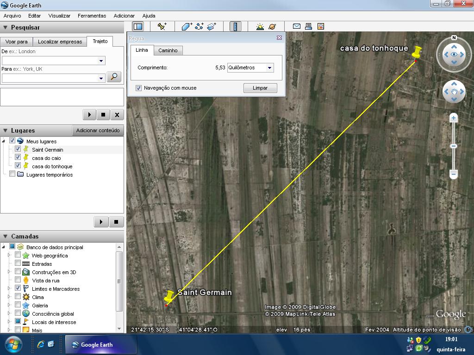This screenshot has height=355, width=474.
Task: Open the Quilômetros units dropdown
Action: coord(270,67)
